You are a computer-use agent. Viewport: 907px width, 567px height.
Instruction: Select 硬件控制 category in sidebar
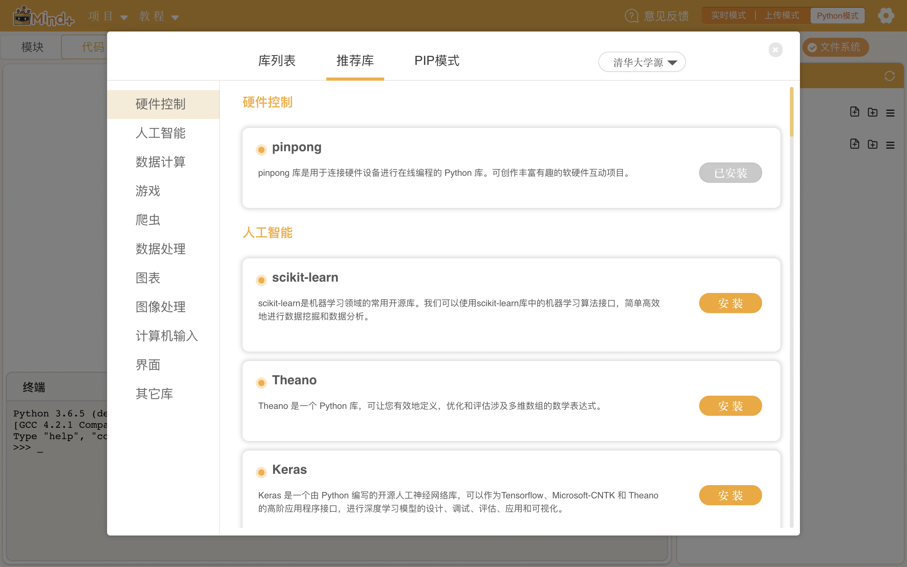click(163, 104)
